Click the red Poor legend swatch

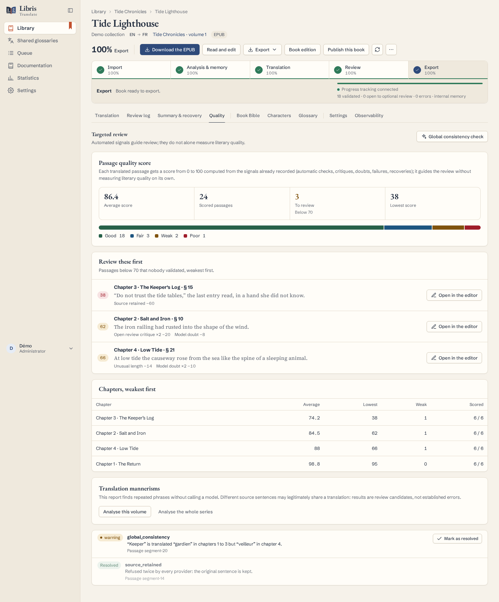coord(185,236)
